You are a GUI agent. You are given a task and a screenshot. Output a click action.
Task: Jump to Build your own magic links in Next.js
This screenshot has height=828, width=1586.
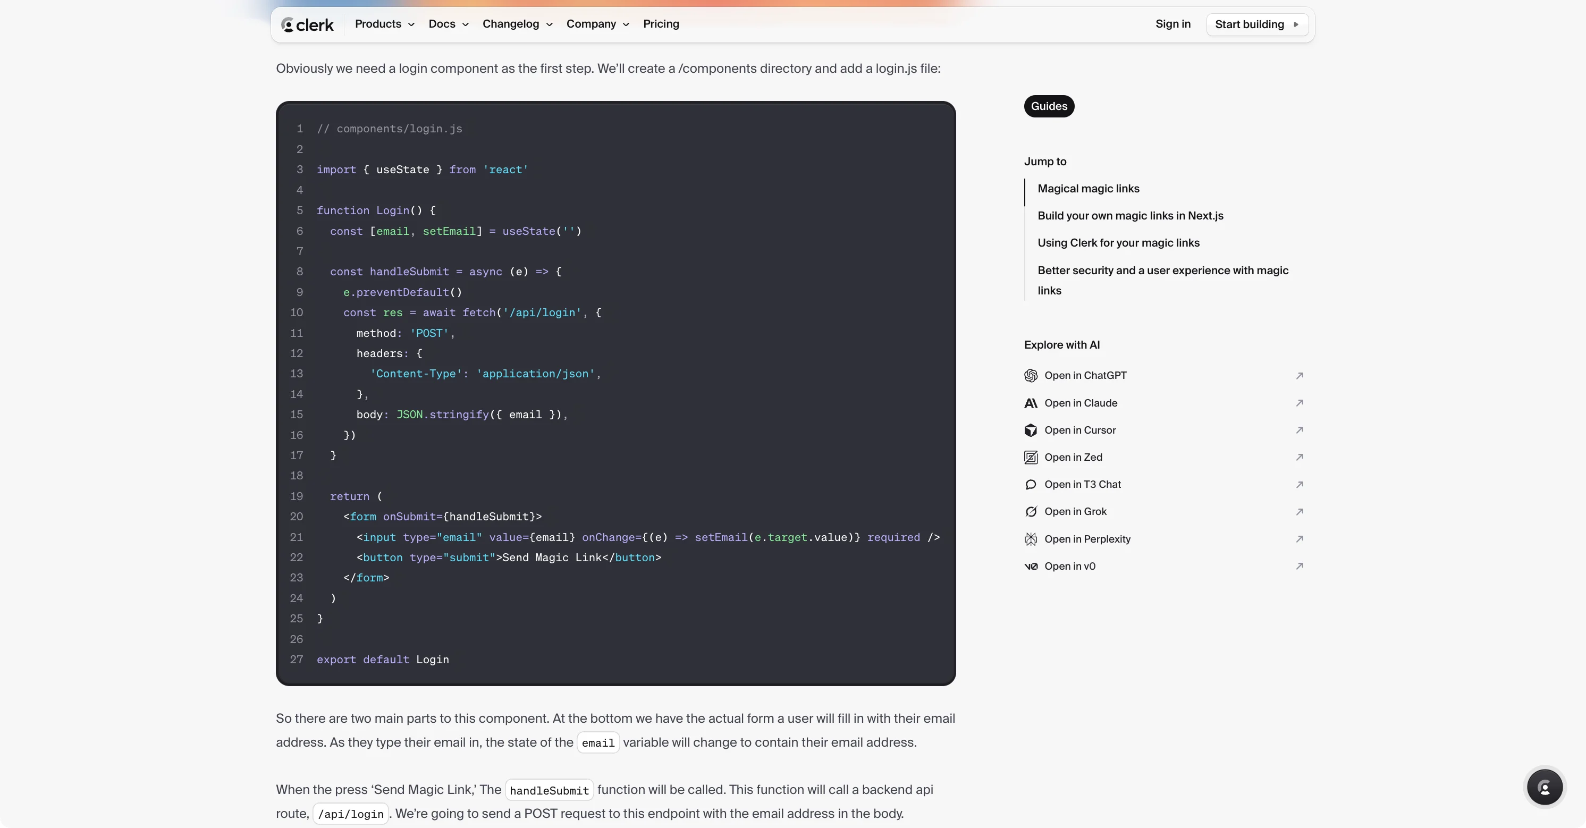[1130, 216]
